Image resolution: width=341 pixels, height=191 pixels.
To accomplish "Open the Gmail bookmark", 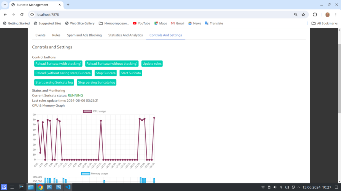I will [x=177, y=24].
